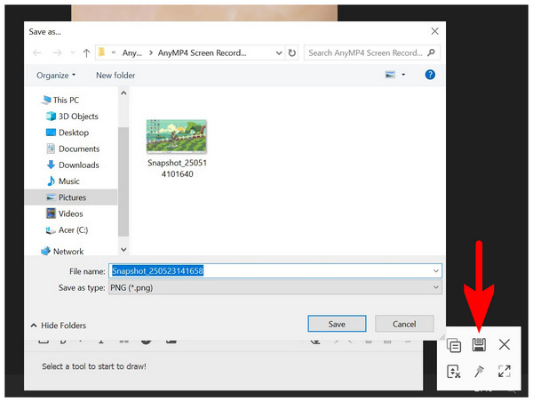
Task: Open the view options dropdown arrow
Action: click(403, 75)
